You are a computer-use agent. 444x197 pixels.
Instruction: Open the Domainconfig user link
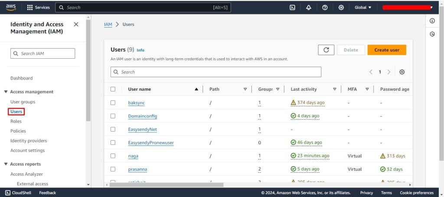click(142, 116)
